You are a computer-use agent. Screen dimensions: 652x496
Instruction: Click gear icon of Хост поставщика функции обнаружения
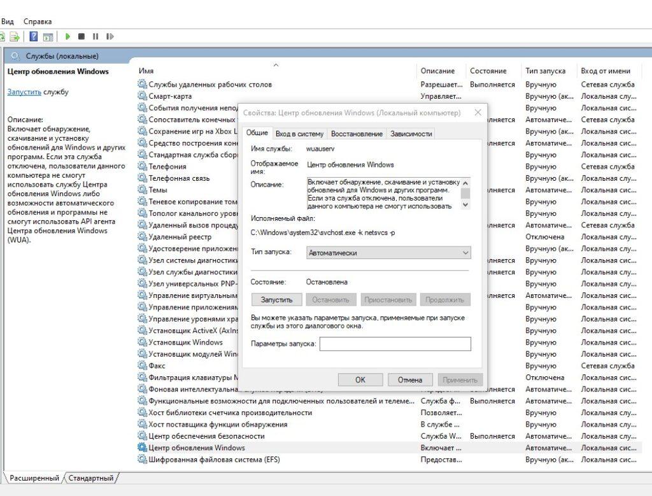coord(142,423)
